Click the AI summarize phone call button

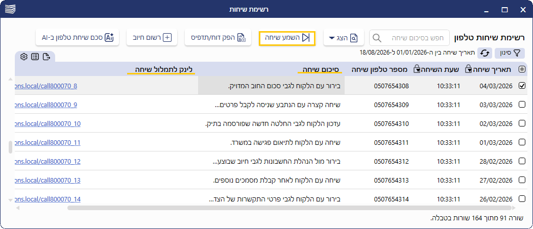(77, 38)
